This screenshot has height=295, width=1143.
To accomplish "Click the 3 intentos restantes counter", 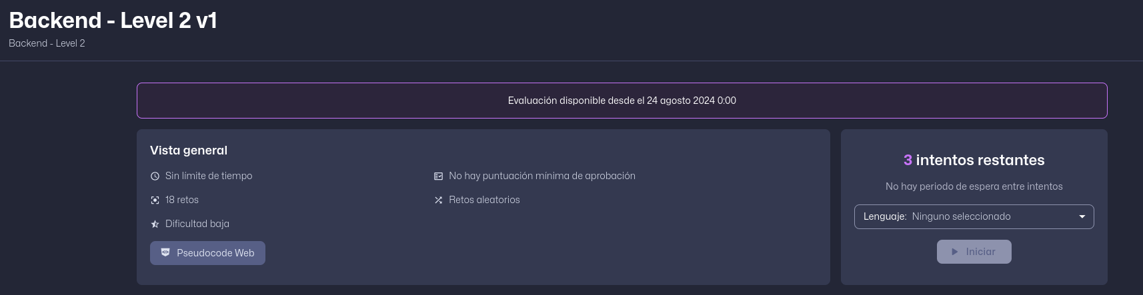I will point(974,160).
